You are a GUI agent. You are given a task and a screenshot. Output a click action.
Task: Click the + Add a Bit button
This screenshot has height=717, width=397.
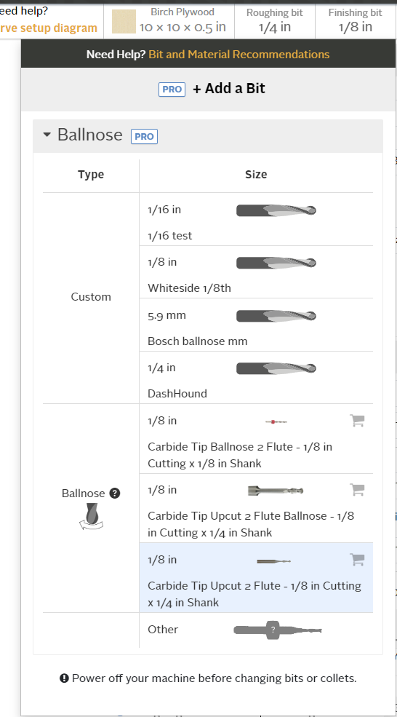(212, 89)
